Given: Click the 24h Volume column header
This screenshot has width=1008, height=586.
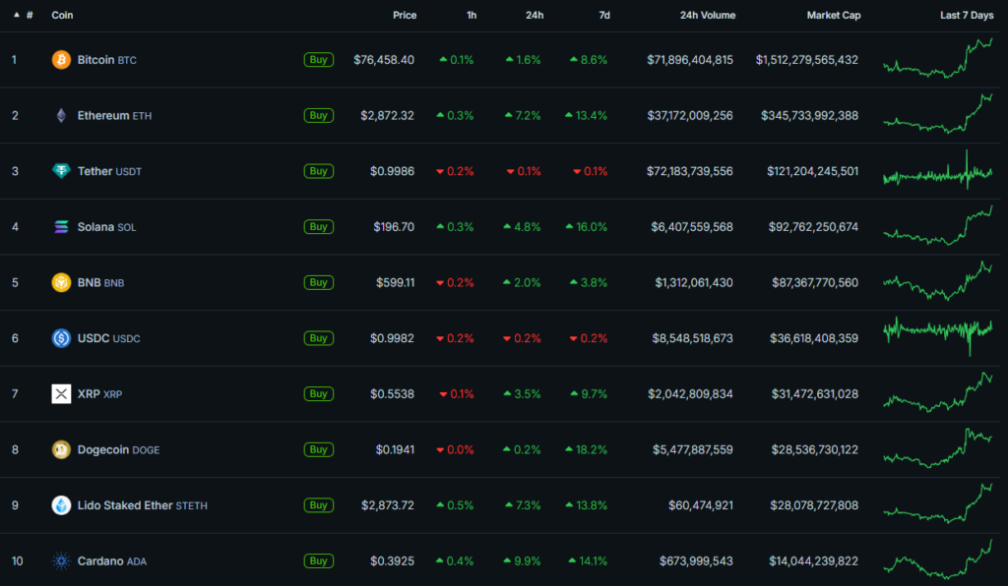Looking at the screenshot, I should click(x=708, y=15).
